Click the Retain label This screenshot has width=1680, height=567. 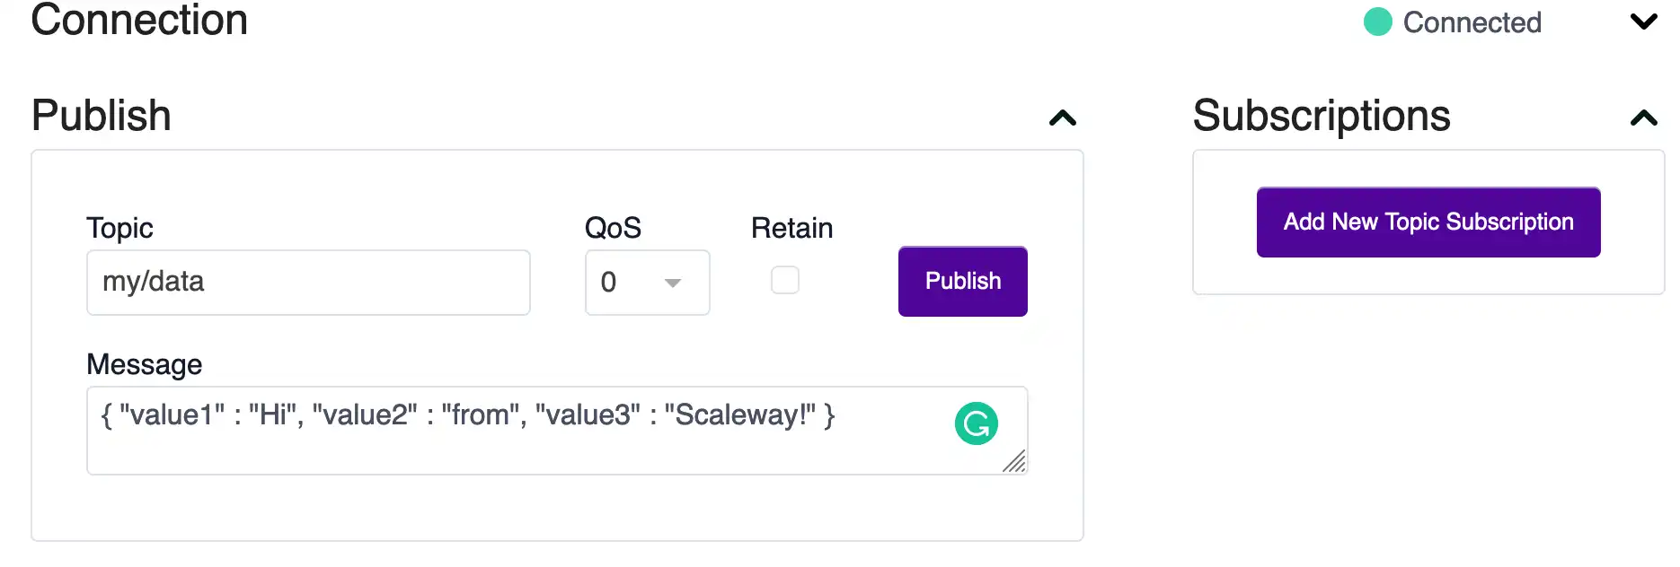pyautogui.click(x=792, y=228)
